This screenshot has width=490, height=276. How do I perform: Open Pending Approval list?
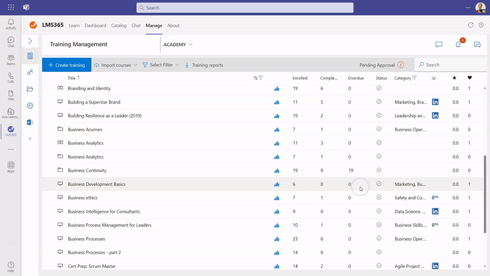(382, 65)
